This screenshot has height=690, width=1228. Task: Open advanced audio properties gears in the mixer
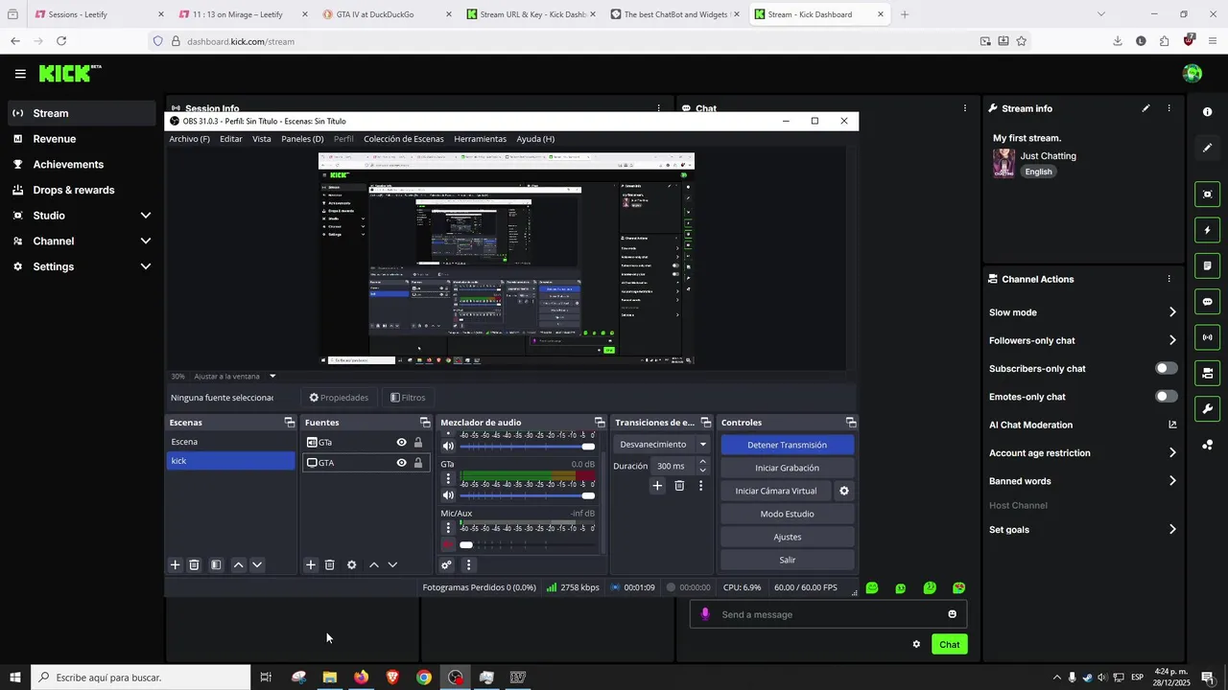coord(446,565)
